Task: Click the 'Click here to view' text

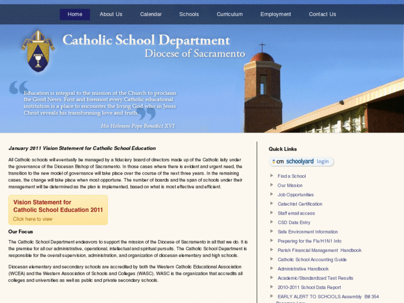Action: pyautogui.click(x=33, y=219)
